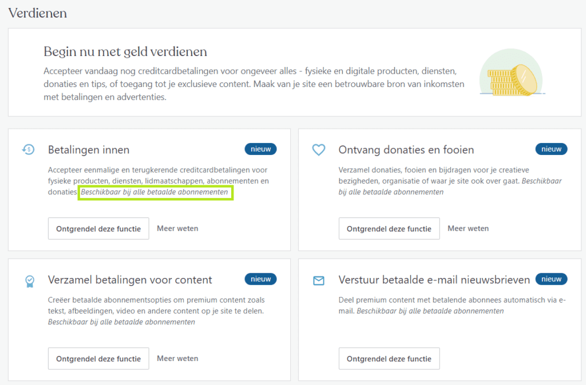Open Meer weten for donaties en fooien
Viewport: 586px width, 385px height.
[x=468, y=228]
